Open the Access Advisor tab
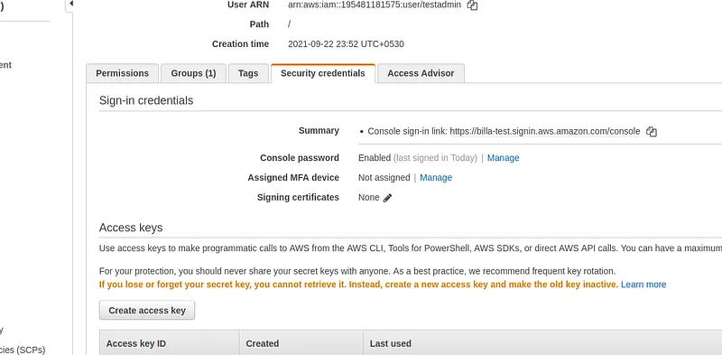Viewport: 722px width, 355px height. pyautogui.click(x=421, y=73)
